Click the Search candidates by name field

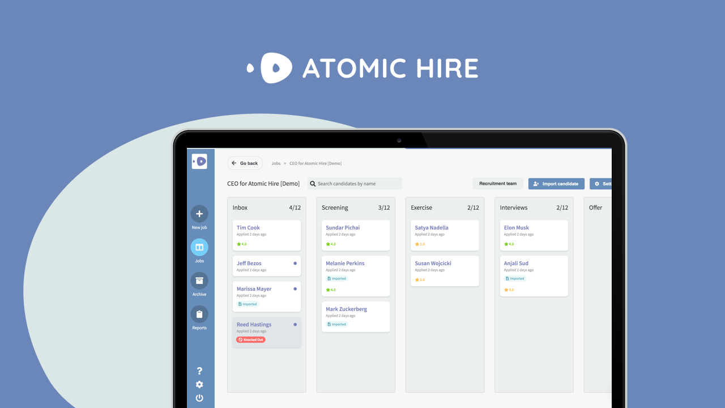[355, 184]
